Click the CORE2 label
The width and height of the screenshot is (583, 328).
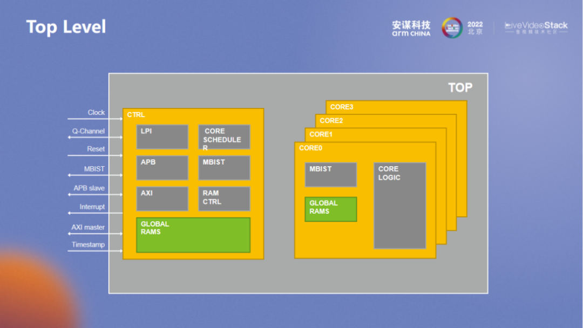point(331,120)
